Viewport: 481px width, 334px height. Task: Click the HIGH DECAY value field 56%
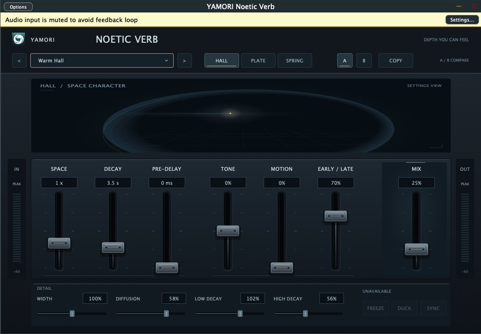331,298
